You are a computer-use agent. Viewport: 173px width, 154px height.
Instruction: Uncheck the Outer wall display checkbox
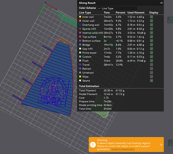click(x=151, y=21)
